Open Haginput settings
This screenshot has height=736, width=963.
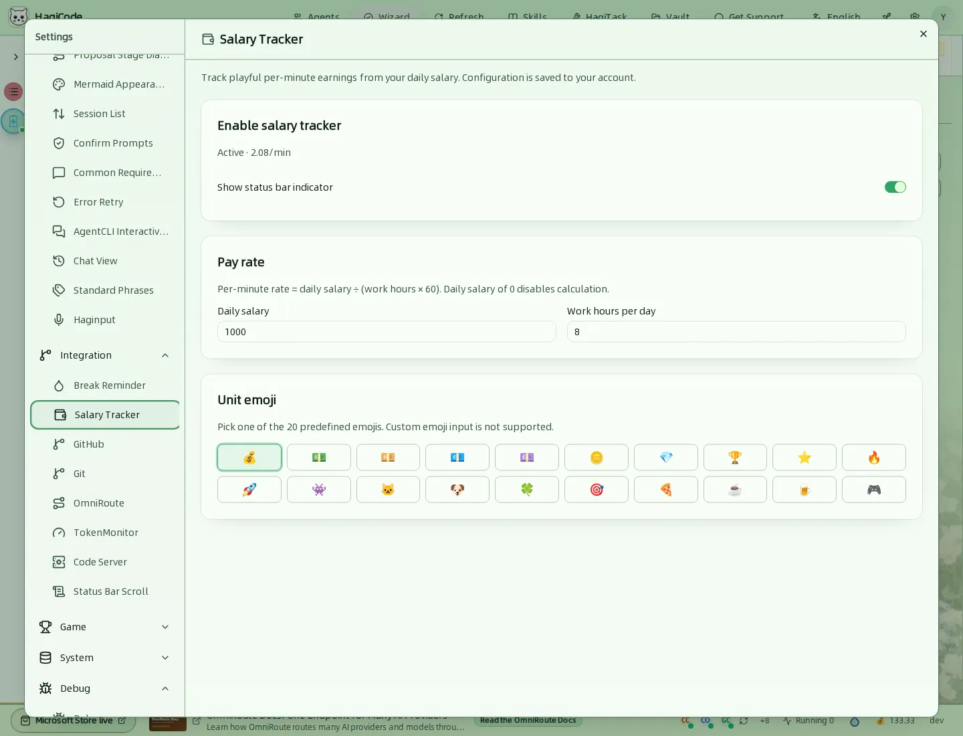point(105,320)
